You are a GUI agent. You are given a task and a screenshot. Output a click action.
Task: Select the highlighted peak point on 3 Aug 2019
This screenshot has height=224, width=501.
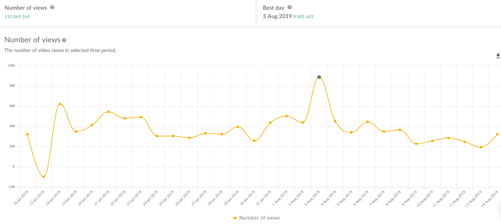(x=319, y=77)
